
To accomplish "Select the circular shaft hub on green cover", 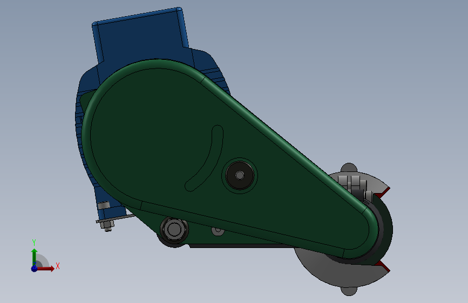I will [x=240, y=175].
